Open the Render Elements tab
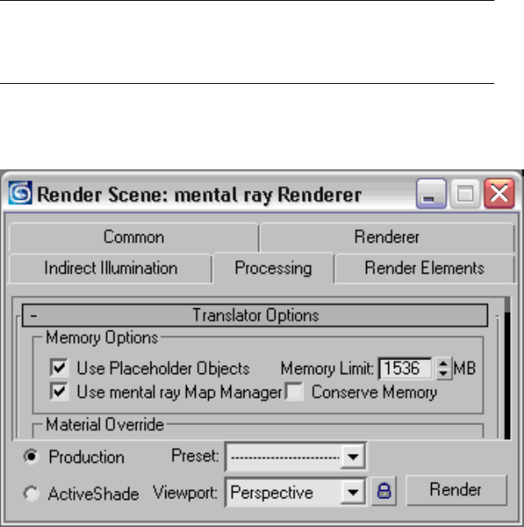Screen dimensions: 524x527 pos(424,268)
